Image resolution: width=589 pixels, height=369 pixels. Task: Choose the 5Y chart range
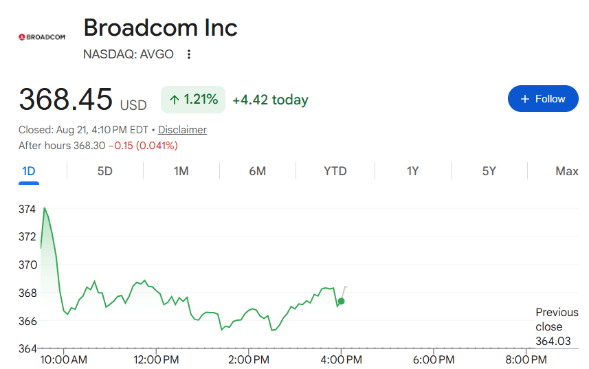click(x=489, y=172)
